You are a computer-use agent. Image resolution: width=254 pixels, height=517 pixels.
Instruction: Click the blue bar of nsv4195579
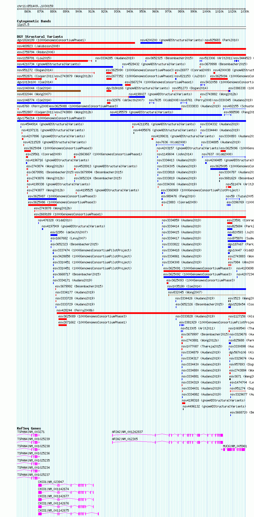166,115
